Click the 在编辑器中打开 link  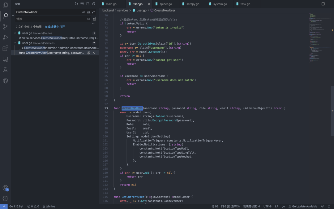[55, 27]
